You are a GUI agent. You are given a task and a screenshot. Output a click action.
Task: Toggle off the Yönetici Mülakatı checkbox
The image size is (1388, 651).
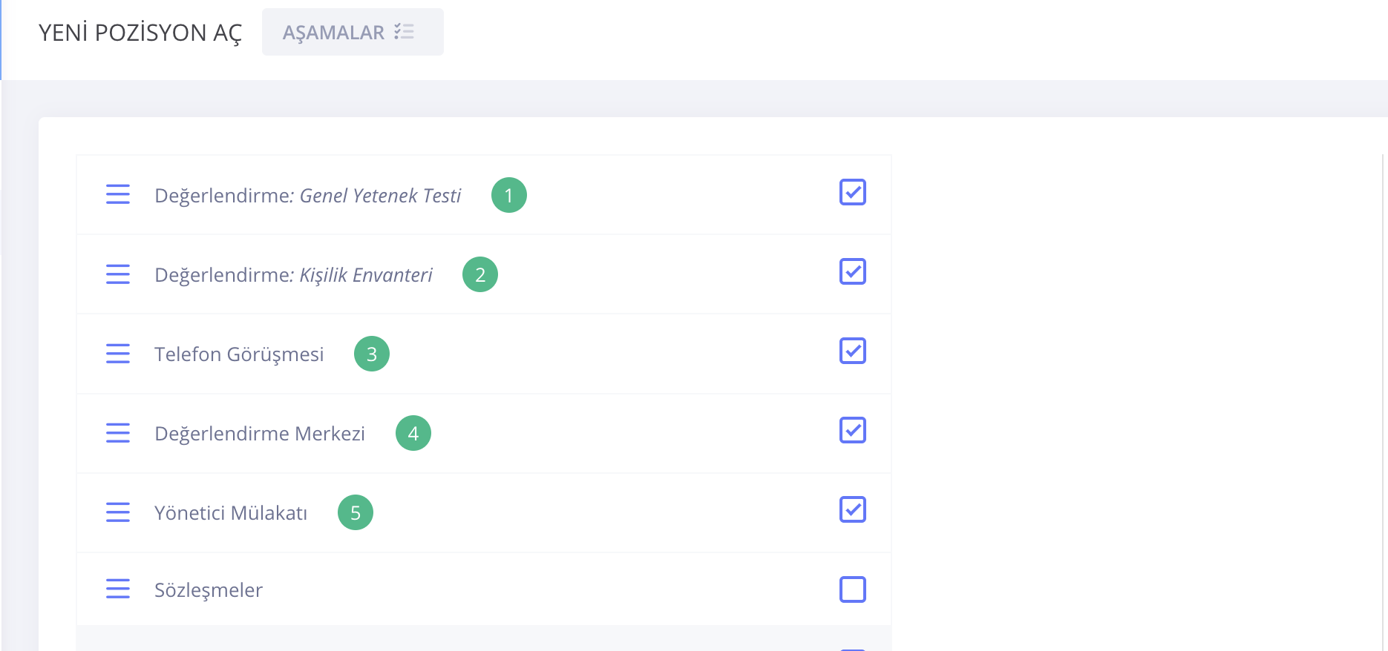point(853,509)
